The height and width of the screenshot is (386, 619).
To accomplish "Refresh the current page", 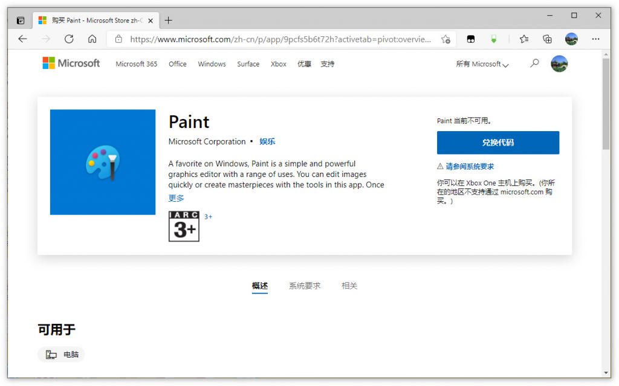I will 69,39.
